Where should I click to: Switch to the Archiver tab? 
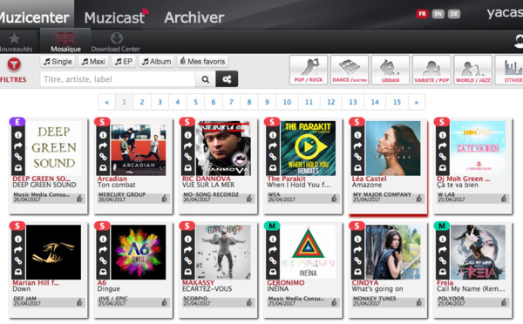coord(194,17)
